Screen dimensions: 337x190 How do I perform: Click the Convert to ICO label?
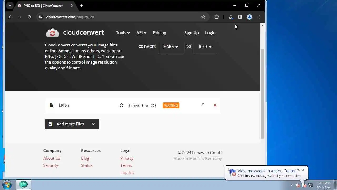click(x=142, y=105)
